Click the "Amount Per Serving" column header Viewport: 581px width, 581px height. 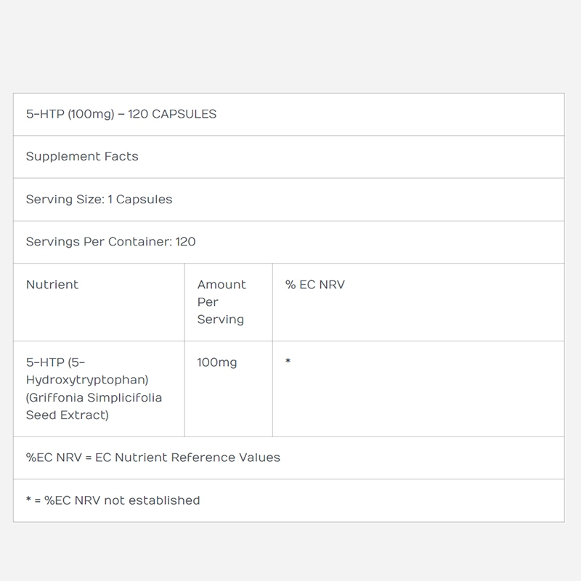click(x=222, y=302)
